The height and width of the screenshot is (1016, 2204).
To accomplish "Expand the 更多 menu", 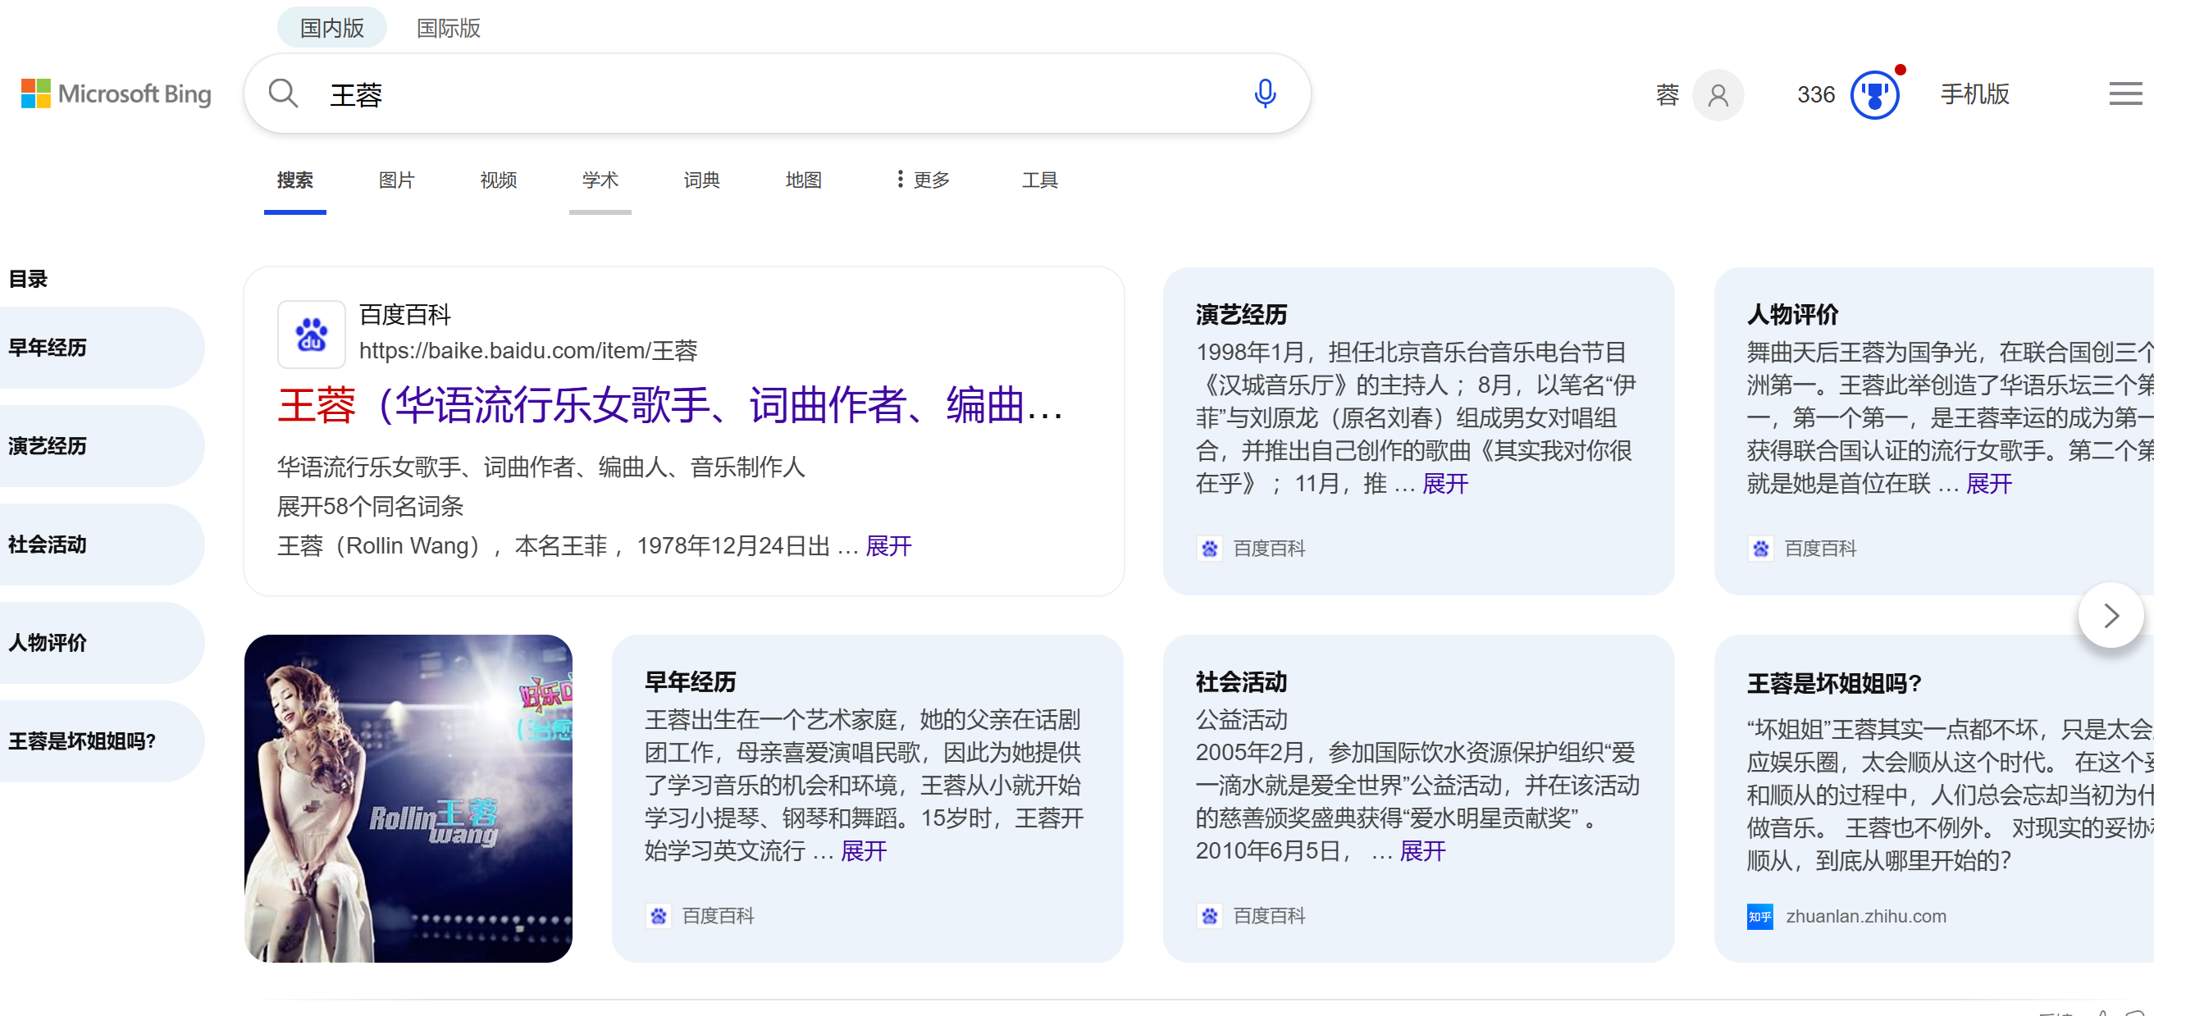I will tap(923, 180).
